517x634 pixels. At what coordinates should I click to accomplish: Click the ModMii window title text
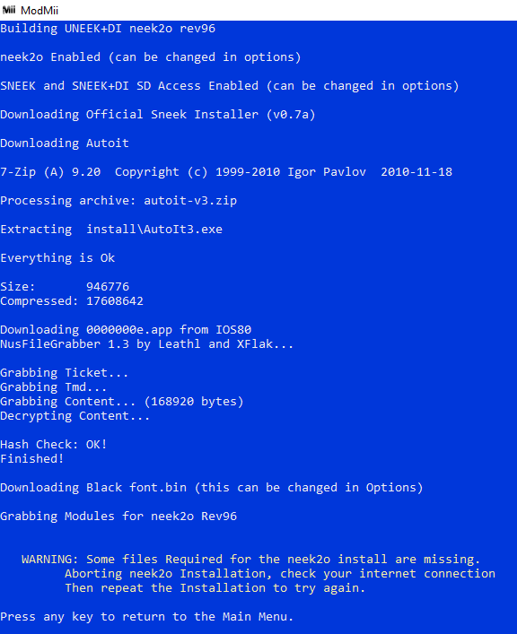click(x=39, y=10)
